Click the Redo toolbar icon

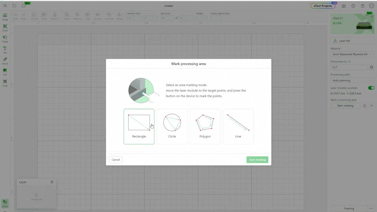(x=24, y=16)
